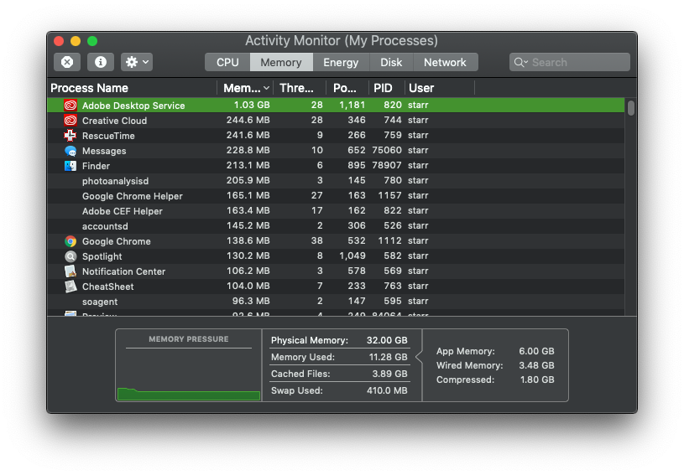The height and width of the screenshot is (475, 684).
Task: Click the App Memory 6.00 GB value
Action: click(x=536, y=351)
